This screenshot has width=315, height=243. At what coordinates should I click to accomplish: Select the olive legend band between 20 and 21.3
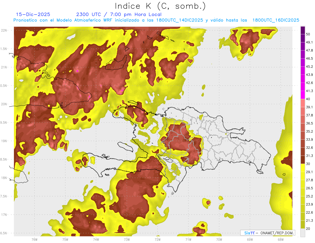pos(303,224)
